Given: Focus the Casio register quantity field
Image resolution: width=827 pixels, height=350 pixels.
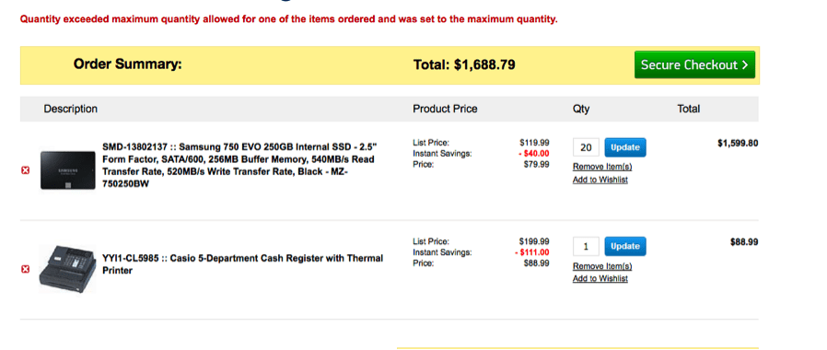Looking at the screenshot, I should tap(586, 246).
